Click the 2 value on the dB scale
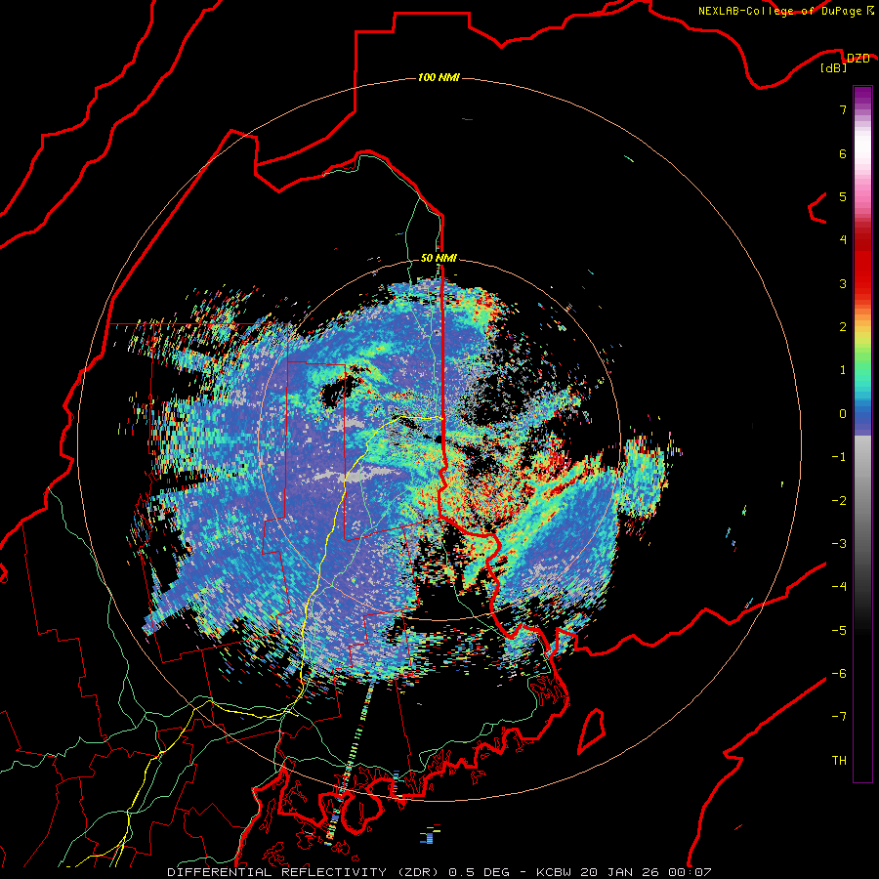The height and width of the screenshot is (879, 879). pyautogui.click(x=843, y=327)
